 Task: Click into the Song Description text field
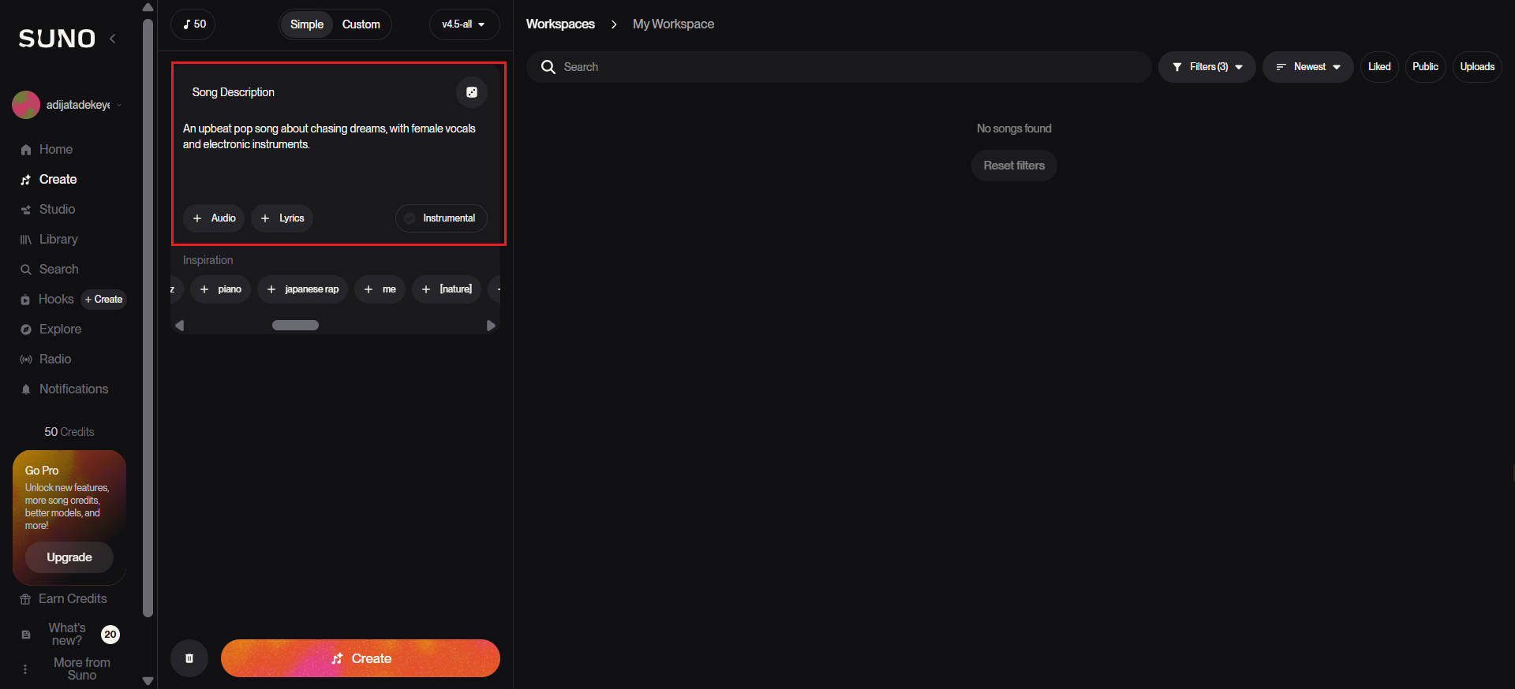tap(335, 155)
